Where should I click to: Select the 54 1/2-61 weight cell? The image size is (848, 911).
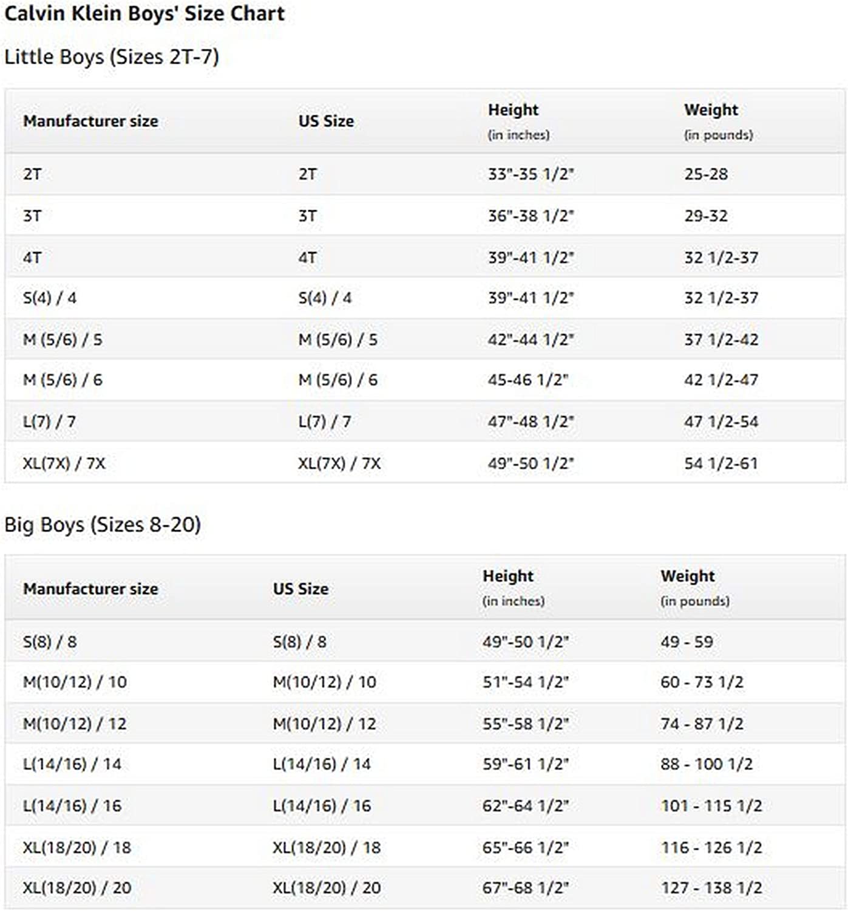(721, 463)
